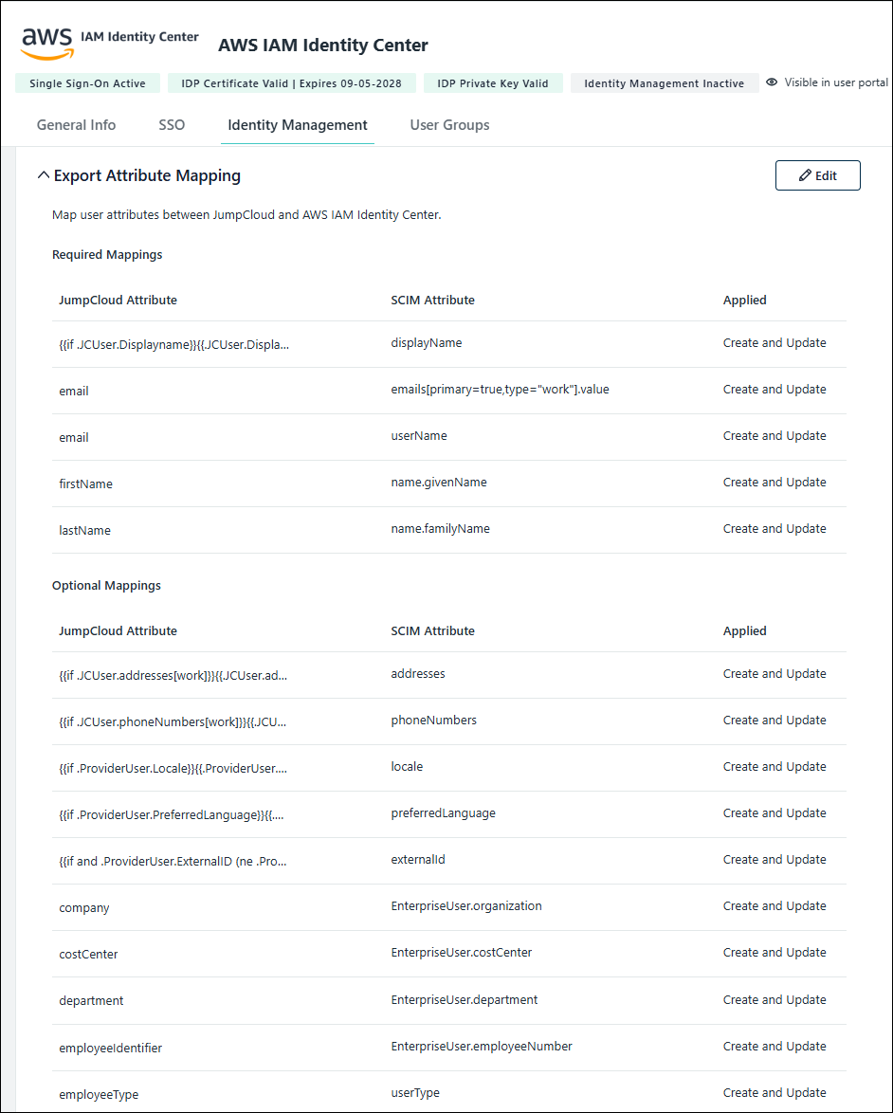Switch to the SSO tab
This screenshot has width=893, height=1113.
click(x=172, y=125)
